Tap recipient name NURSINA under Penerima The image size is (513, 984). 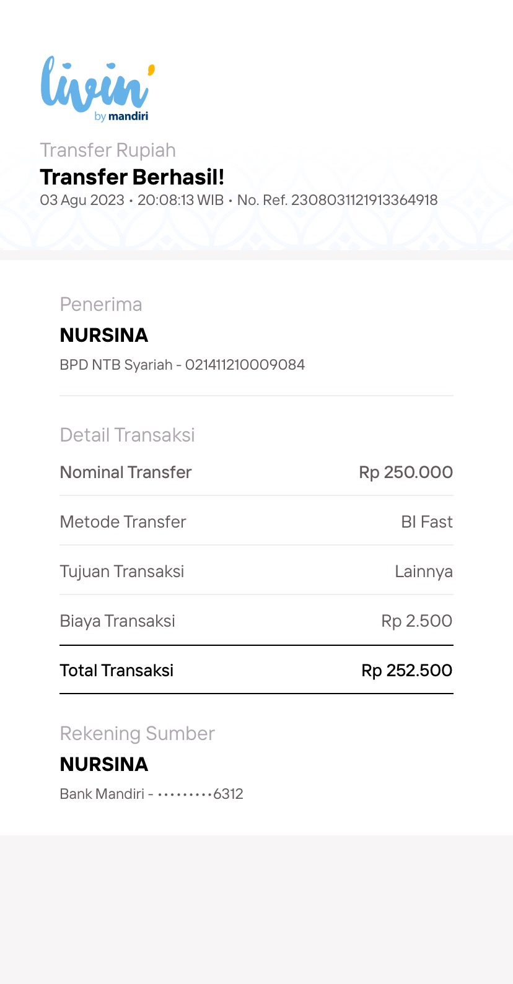click(104, 335)
